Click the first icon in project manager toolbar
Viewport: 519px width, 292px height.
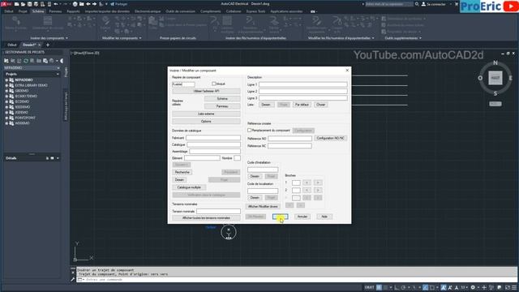(x=6, y=61)
